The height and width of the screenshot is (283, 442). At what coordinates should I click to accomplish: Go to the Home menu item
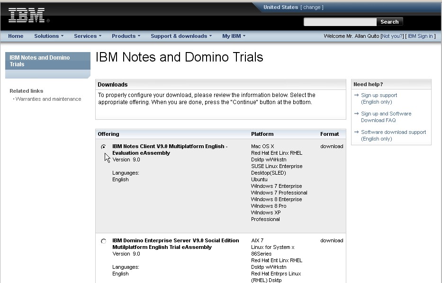pos(16,36)
